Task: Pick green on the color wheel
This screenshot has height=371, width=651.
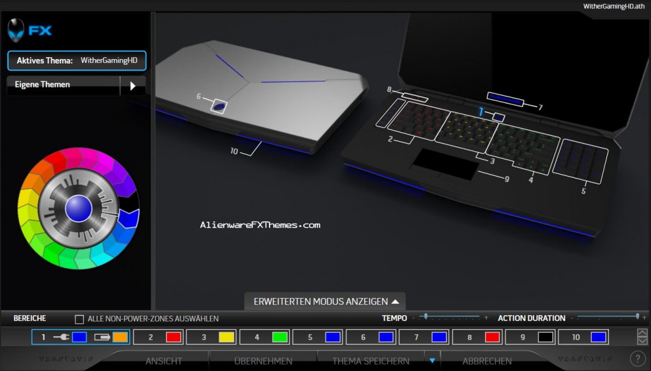Action: pos(54,253)
